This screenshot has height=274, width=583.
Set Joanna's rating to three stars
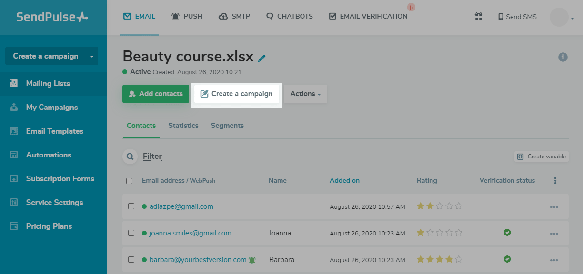[x=440, y=233]
